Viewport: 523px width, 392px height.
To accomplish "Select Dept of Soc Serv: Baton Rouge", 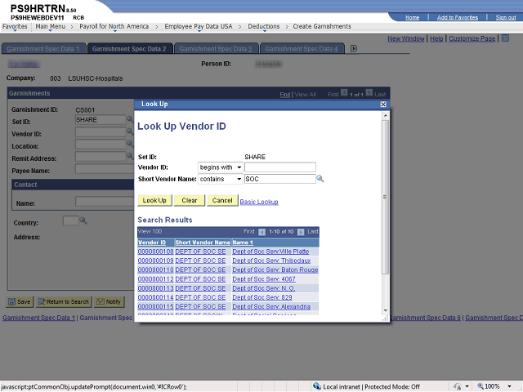I will click(275, 269).
